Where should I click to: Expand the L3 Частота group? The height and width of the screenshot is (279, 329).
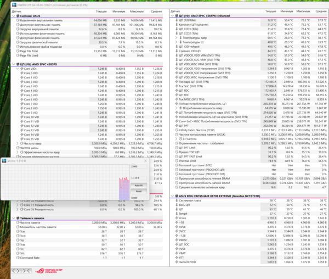click(176, 139)
